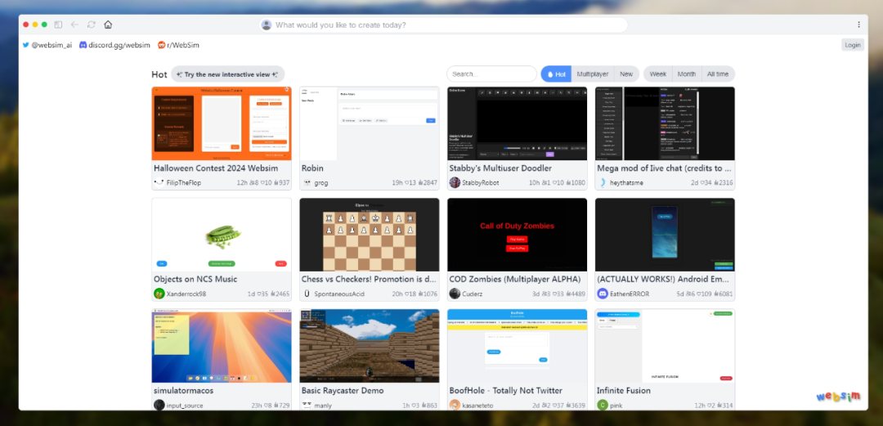Viewport: 883px width, 426px height.
Task: Select the Week time range tab
Action: pyautogui.click(x=657, y=74)
